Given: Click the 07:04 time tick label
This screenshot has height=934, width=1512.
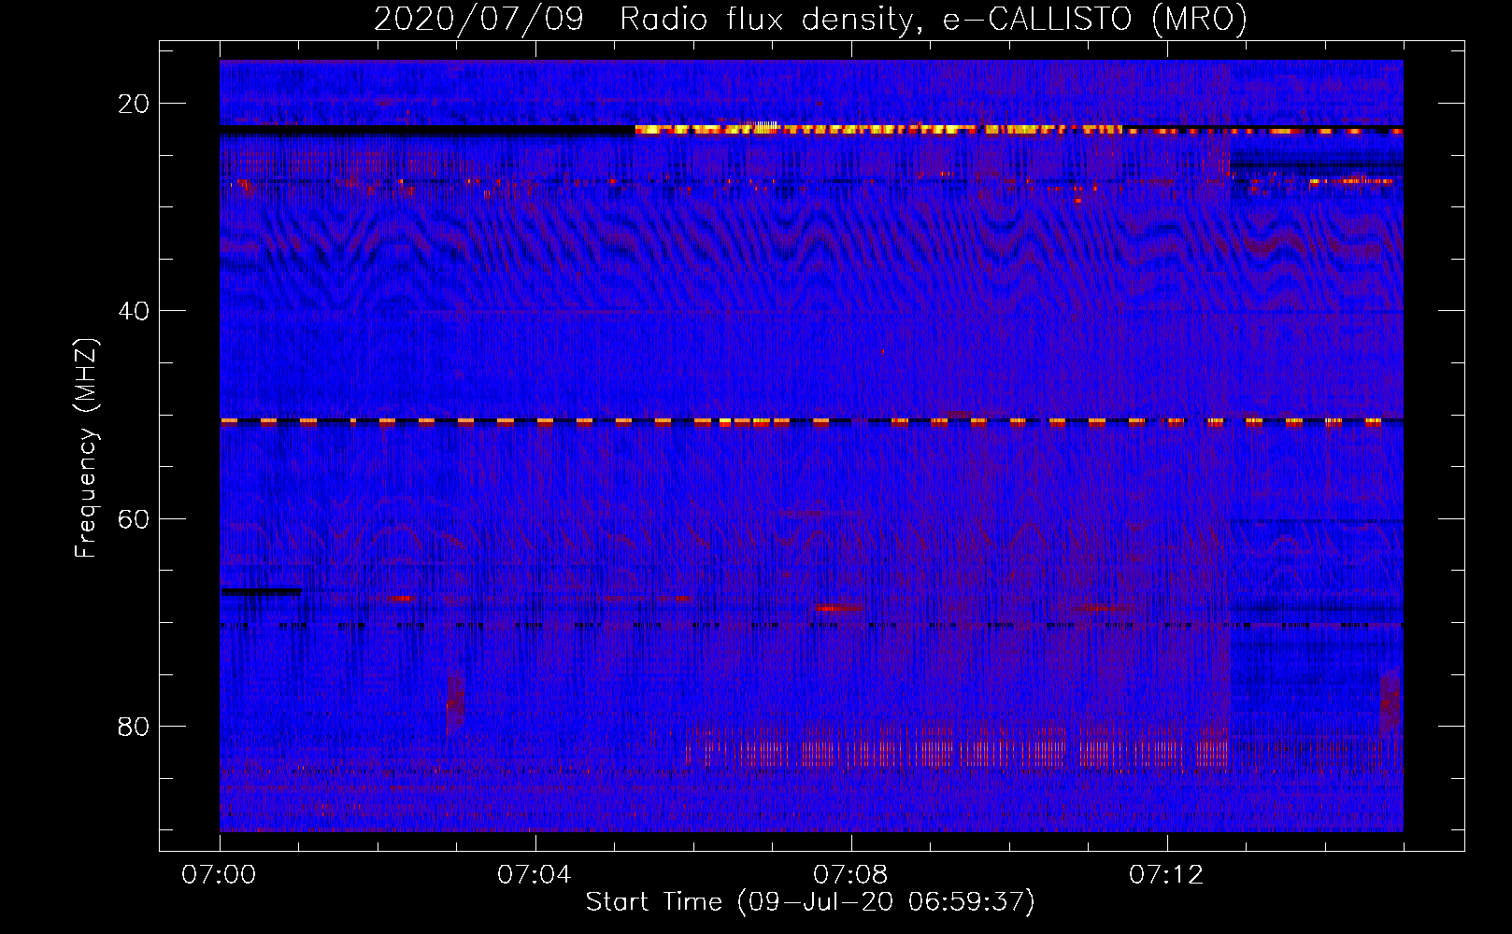Looking at the screenshot, I should (x=535, y=875).
